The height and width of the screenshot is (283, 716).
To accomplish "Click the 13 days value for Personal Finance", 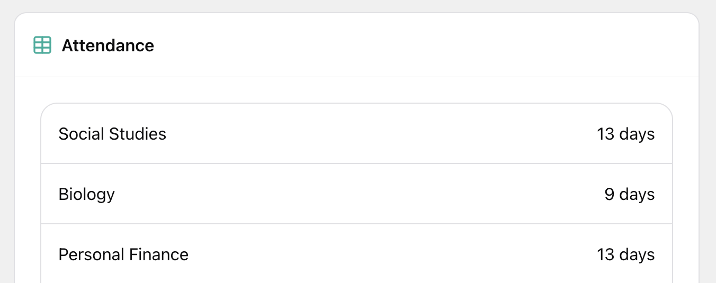I will click(x=625, y=254).
